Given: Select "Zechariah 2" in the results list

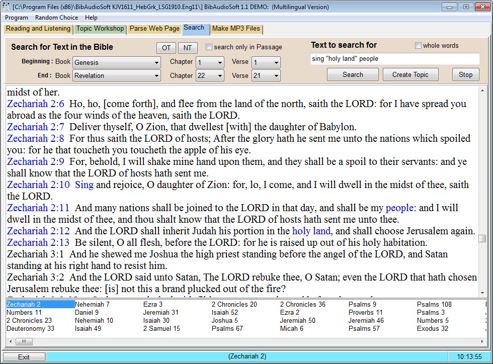Looking at the screenshot, I should click(40, 304).
